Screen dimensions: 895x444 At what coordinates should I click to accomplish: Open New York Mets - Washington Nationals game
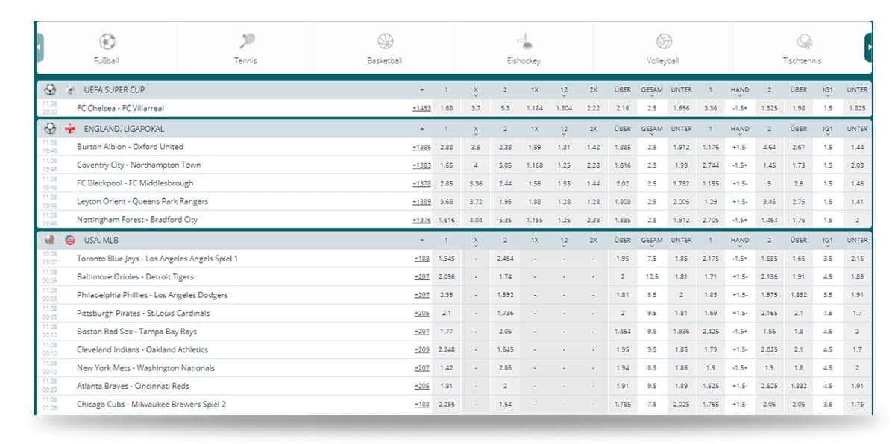click(x=145, y=368)
